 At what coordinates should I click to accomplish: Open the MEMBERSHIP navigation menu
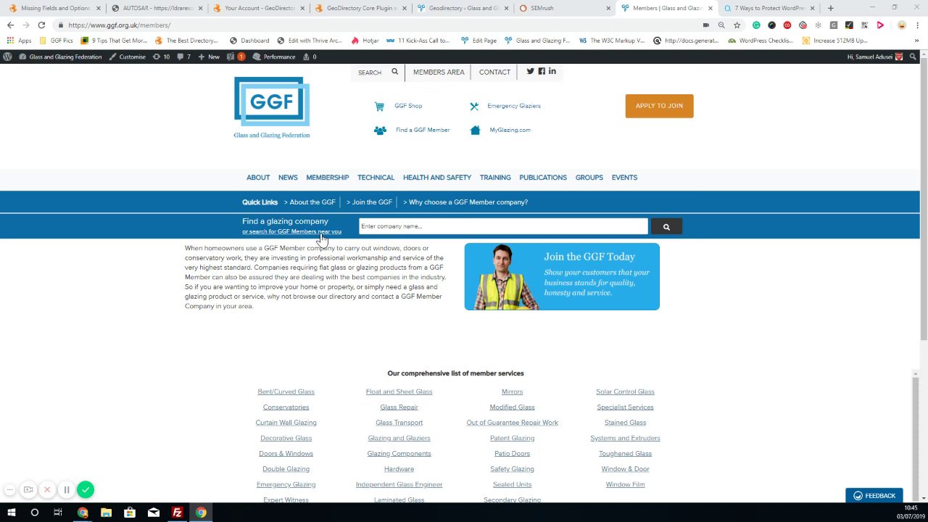[x=327, y=178]
